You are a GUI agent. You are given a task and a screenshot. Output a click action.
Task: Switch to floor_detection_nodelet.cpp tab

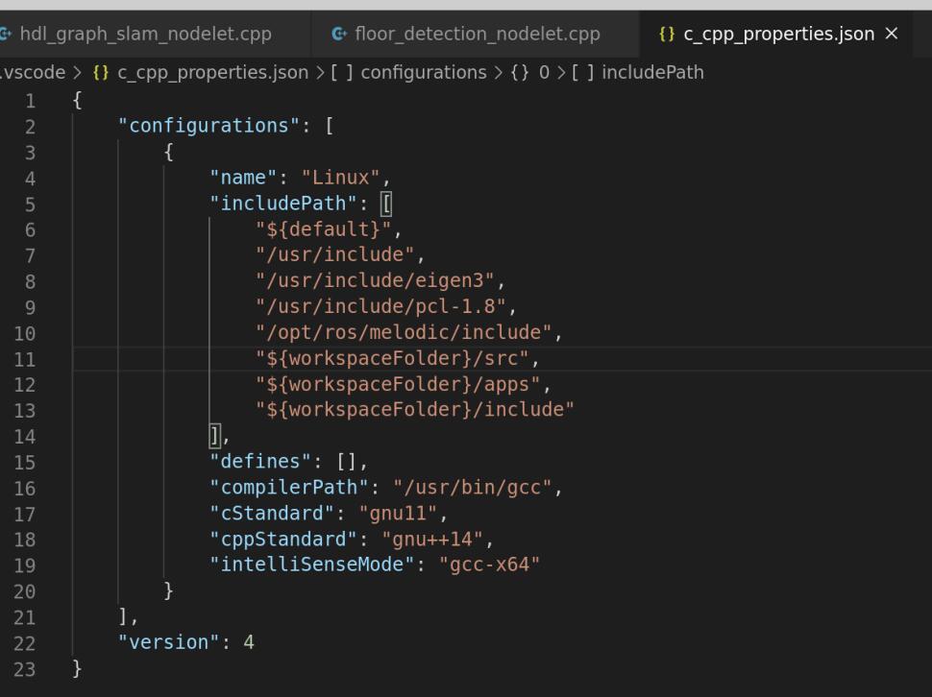(475, 34)
